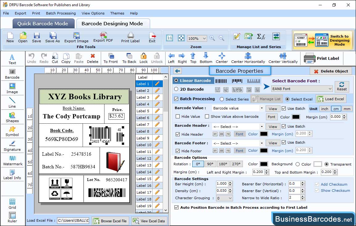Click Export Image in File Tools
The width and height of the screenshot is (356, 226).
tap(76, 38)
